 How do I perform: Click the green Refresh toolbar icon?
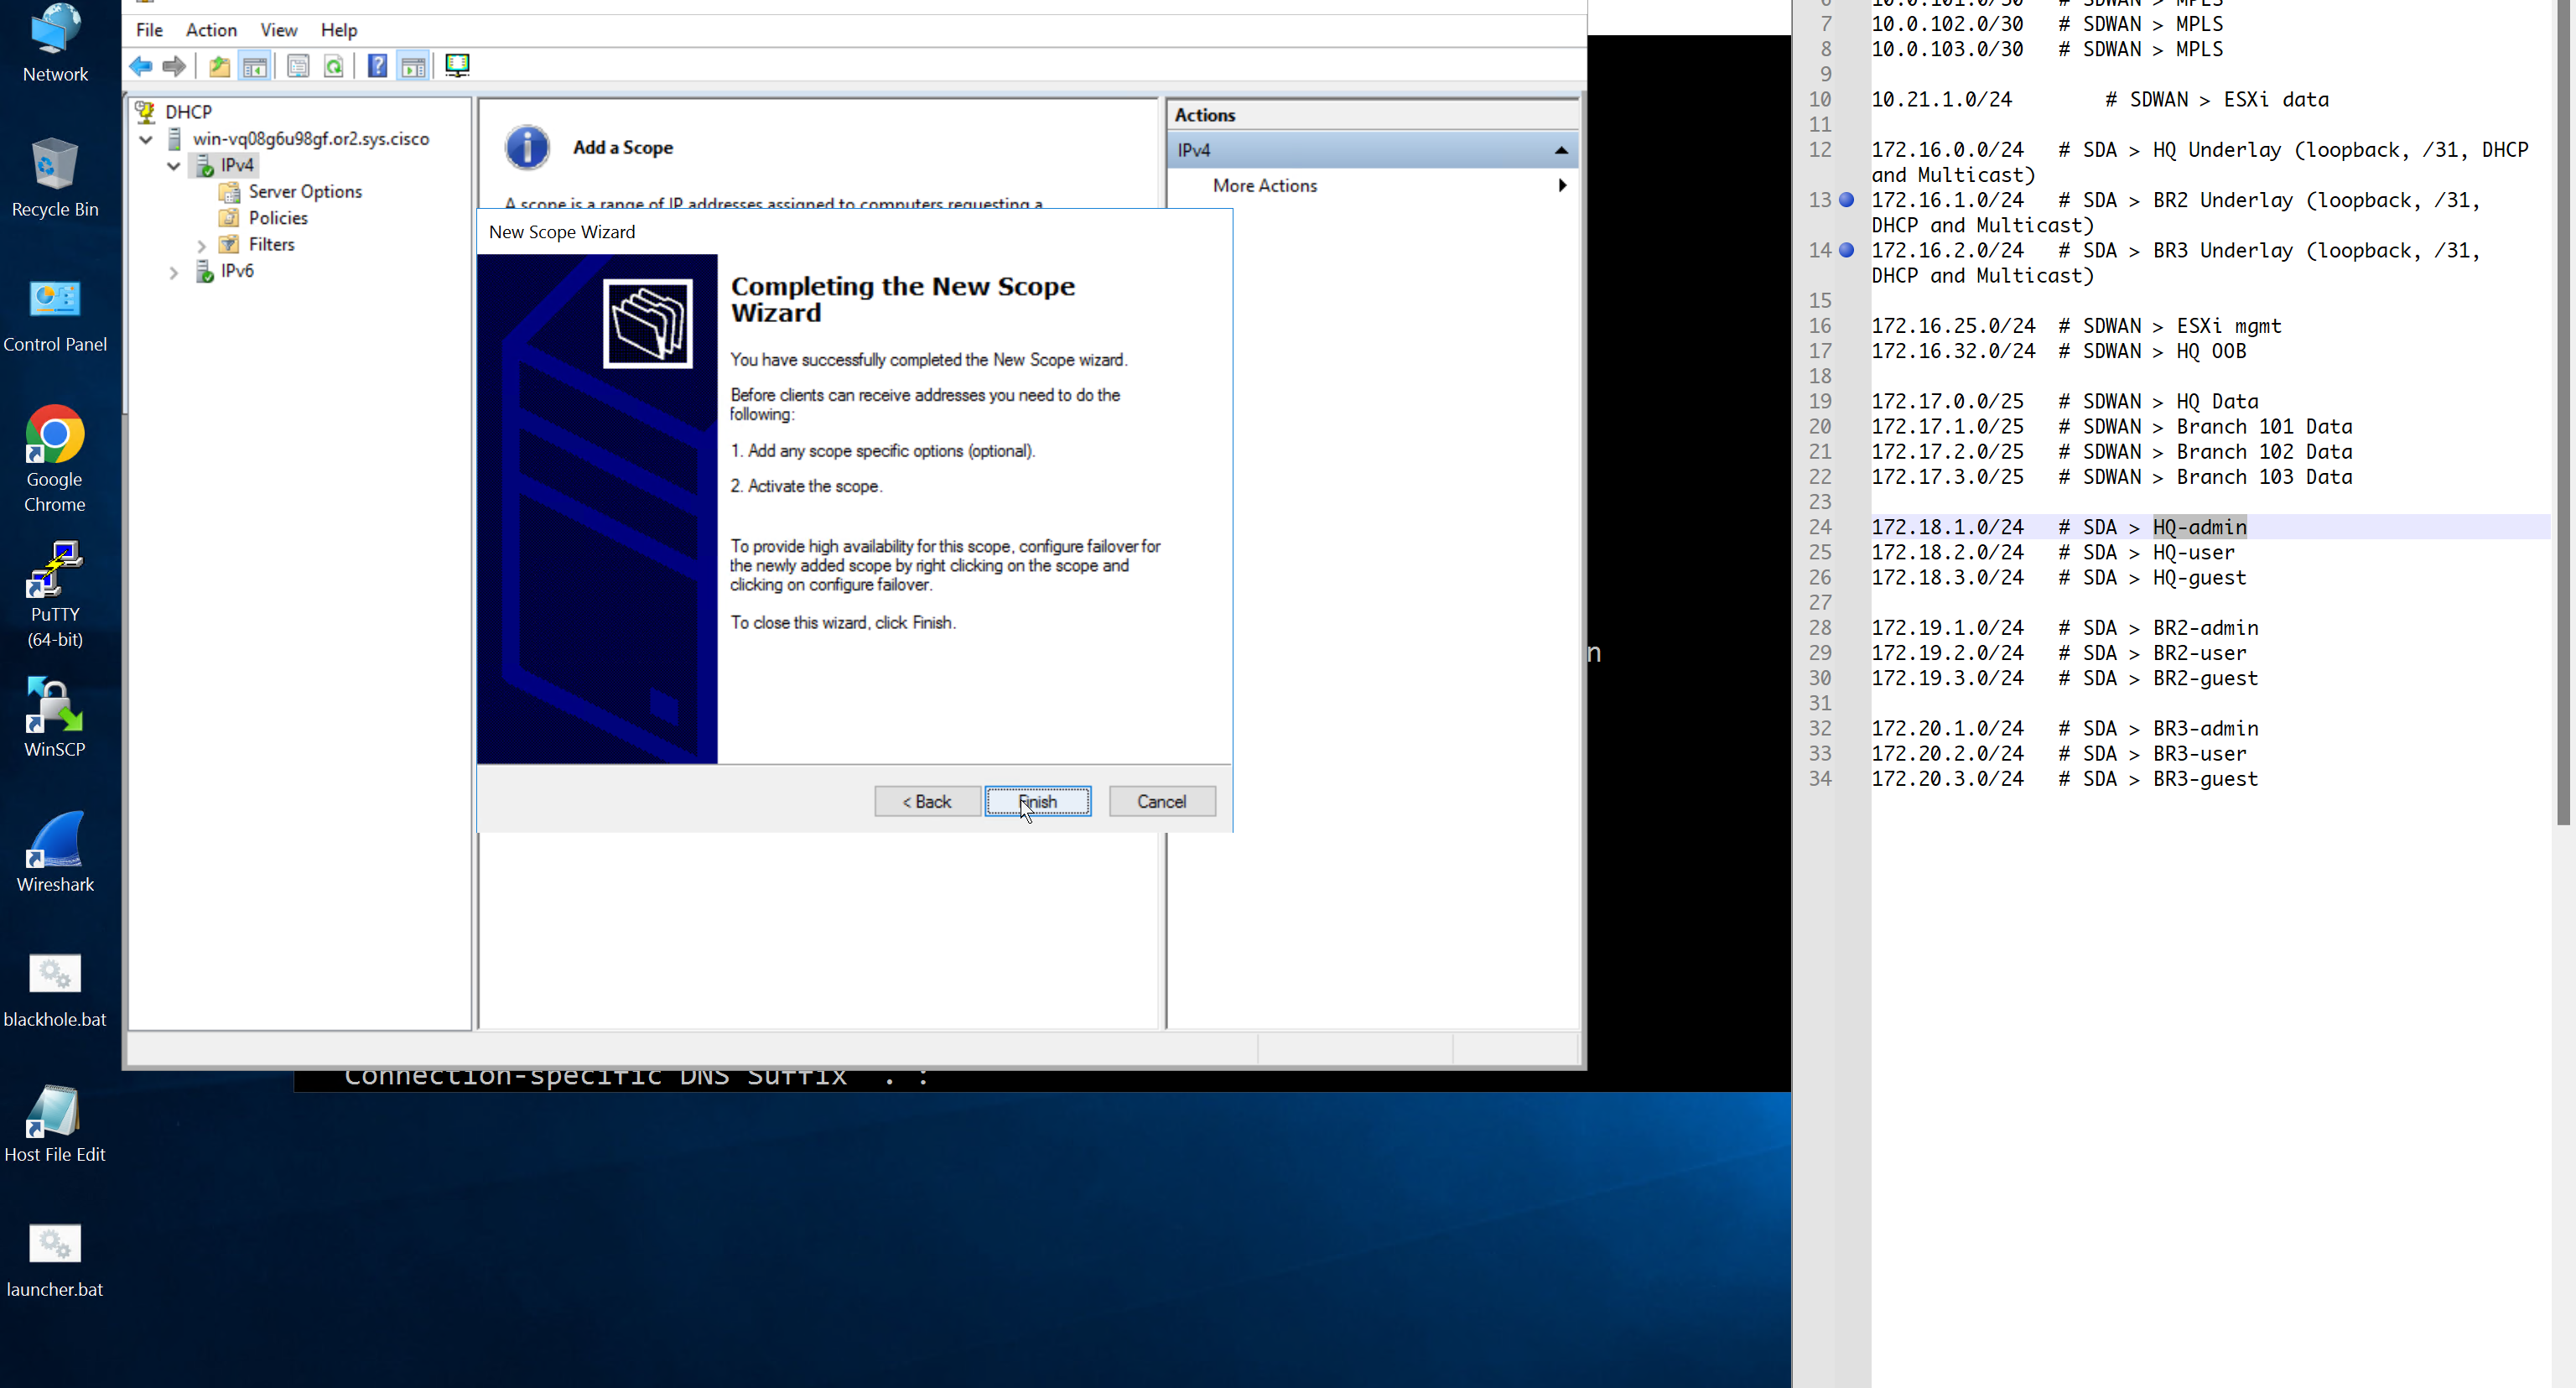click(x=334, y=66)
